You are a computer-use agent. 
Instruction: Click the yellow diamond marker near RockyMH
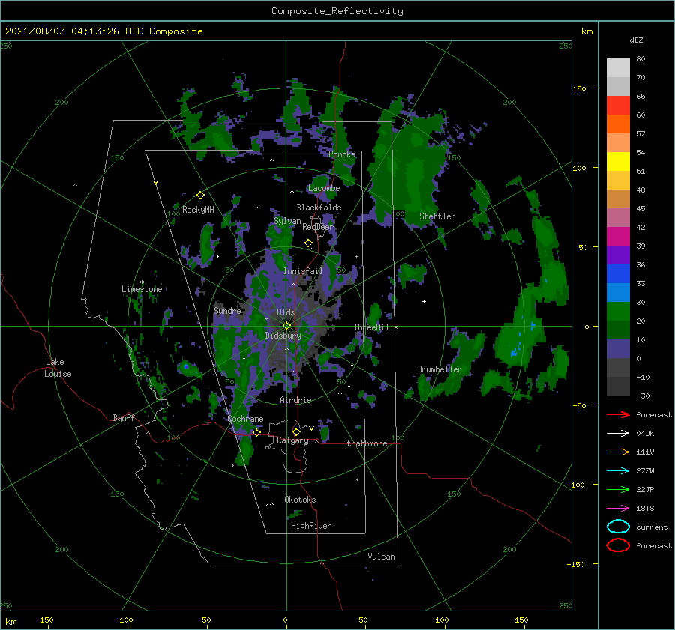(x=200, y=196)
